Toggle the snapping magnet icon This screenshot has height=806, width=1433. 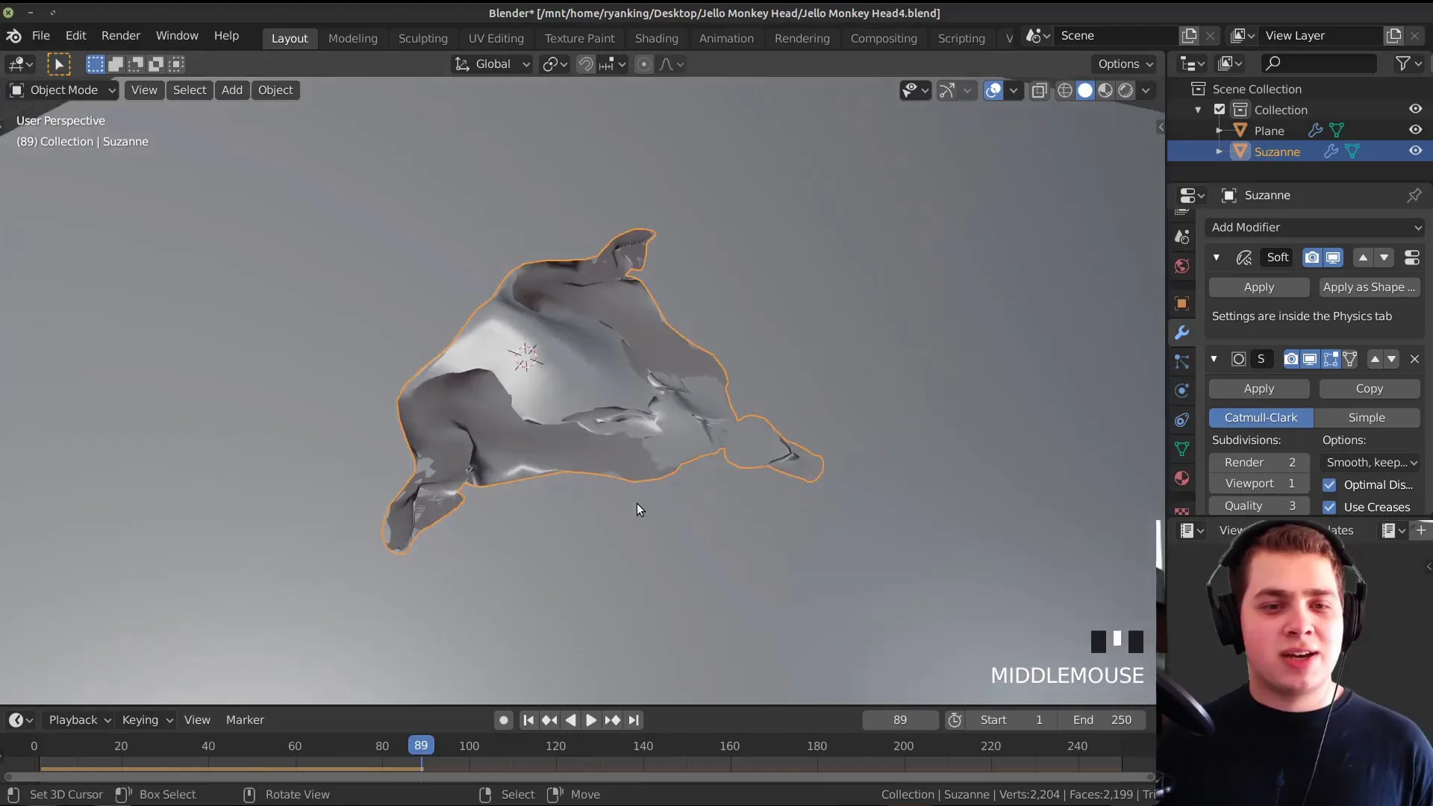pyautogui.click(x=586, y=64)
